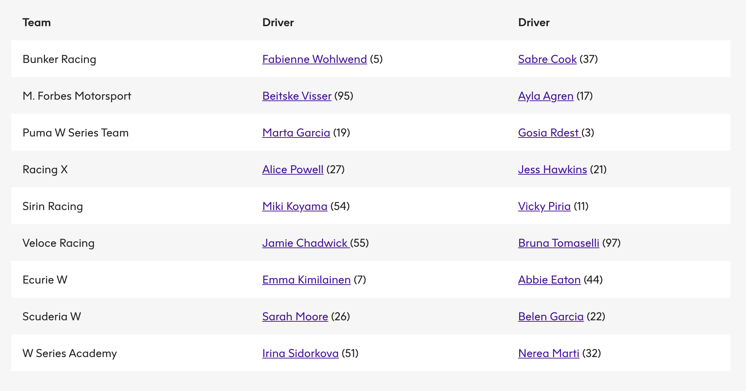
Task: Open the Vicky Piria link
Action: coord(544,206)
